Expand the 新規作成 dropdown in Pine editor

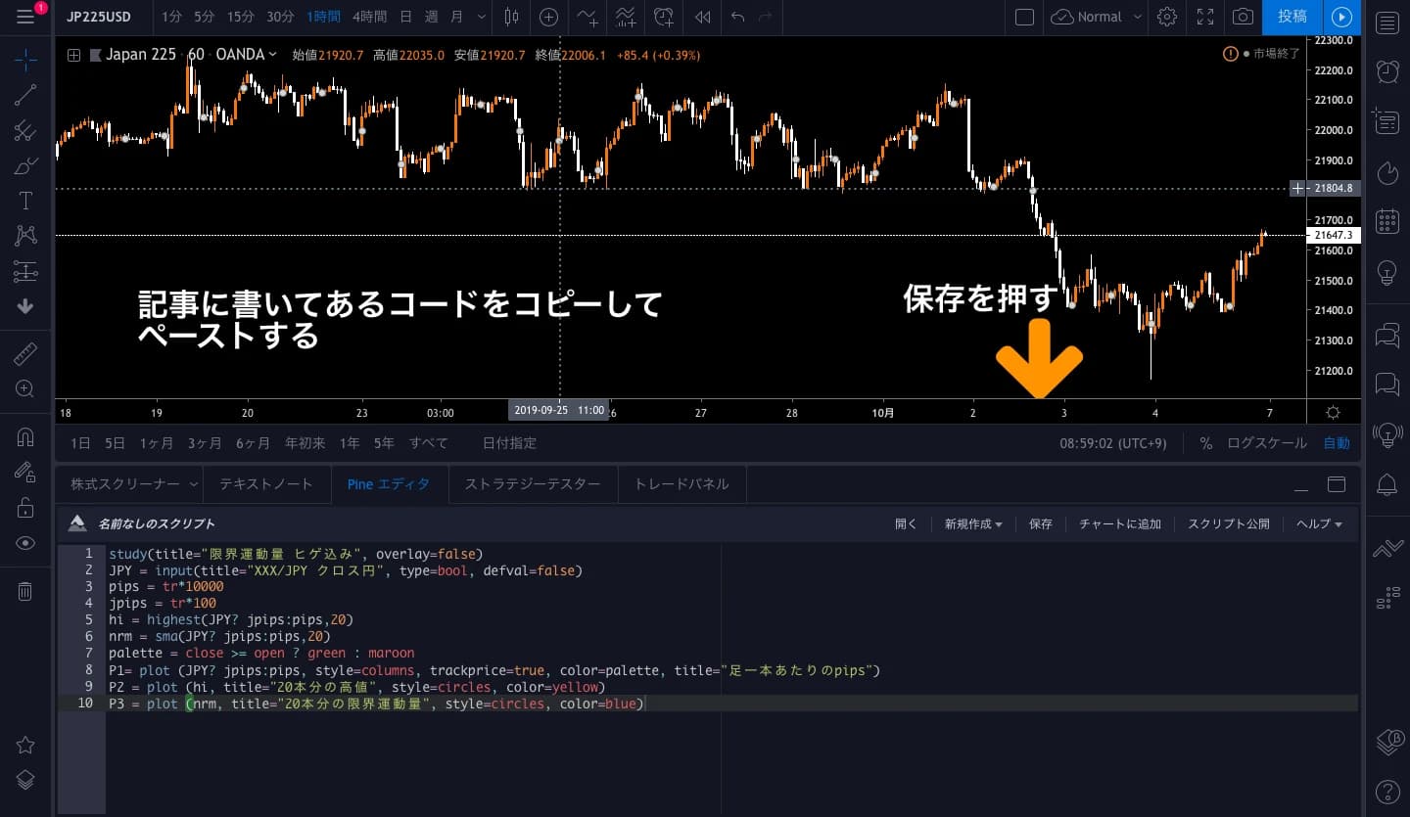tap(972, 523)
